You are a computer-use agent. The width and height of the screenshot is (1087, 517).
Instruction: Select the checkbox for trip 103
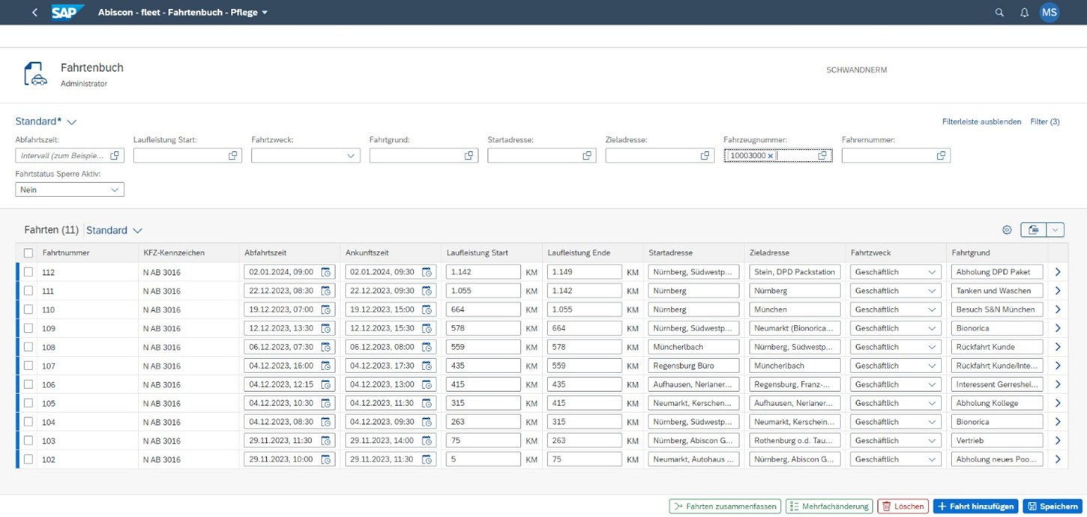coord(28,441)
